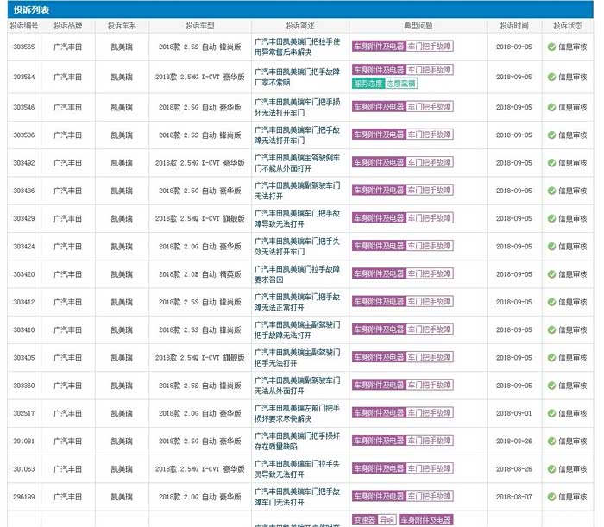This screenshot has height=527, width=604.
Task: Click status check icon for complaint 303546
Action: 551,107
